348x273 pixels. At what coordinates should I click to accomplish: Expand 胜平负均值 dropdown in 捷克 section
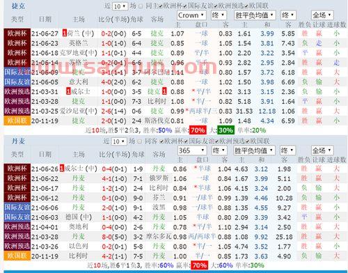pyautogui.click(x=255, y=15)
